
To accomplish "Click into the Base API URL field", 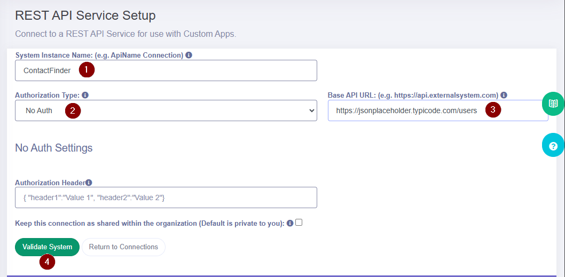I will click(x=438, y=110).
